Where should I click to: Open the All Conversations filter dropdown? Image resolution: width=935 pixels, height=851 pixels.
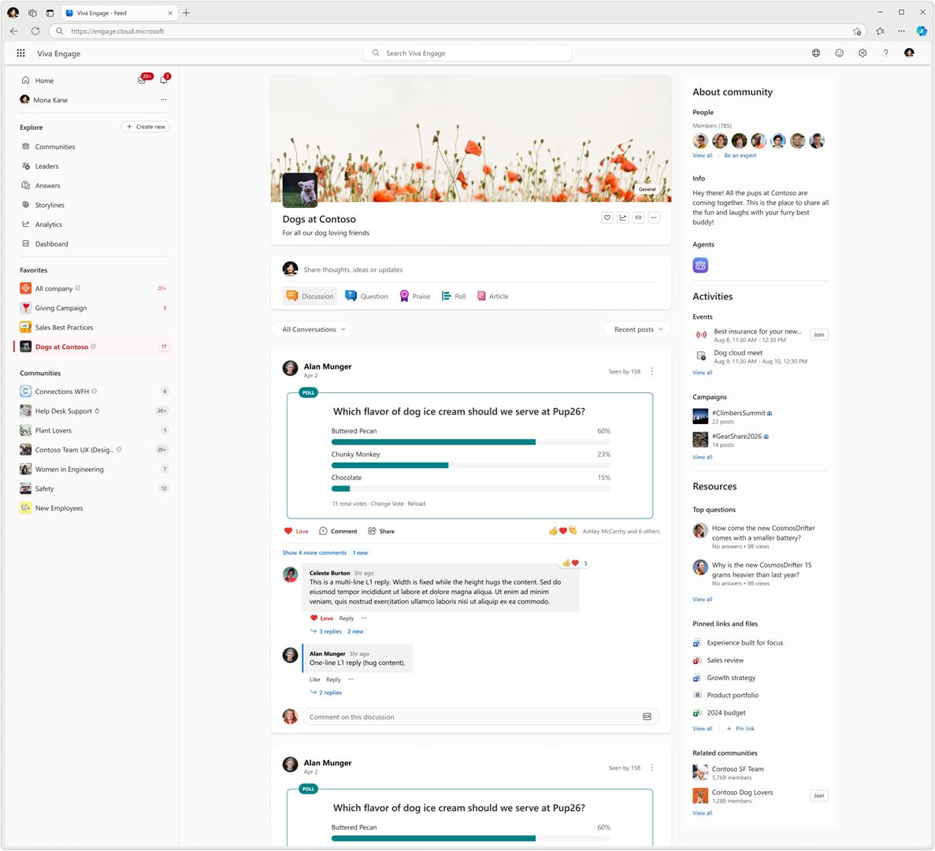coord(313,329)
